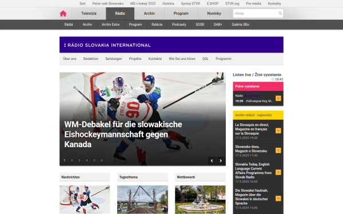Select Podcasty in submenu

point(179,25)
